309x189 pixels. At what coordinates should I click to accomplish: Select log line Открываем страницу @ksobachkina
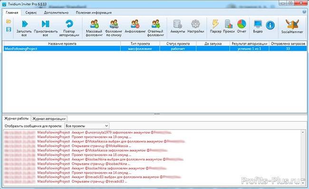[x=67, y=164]
